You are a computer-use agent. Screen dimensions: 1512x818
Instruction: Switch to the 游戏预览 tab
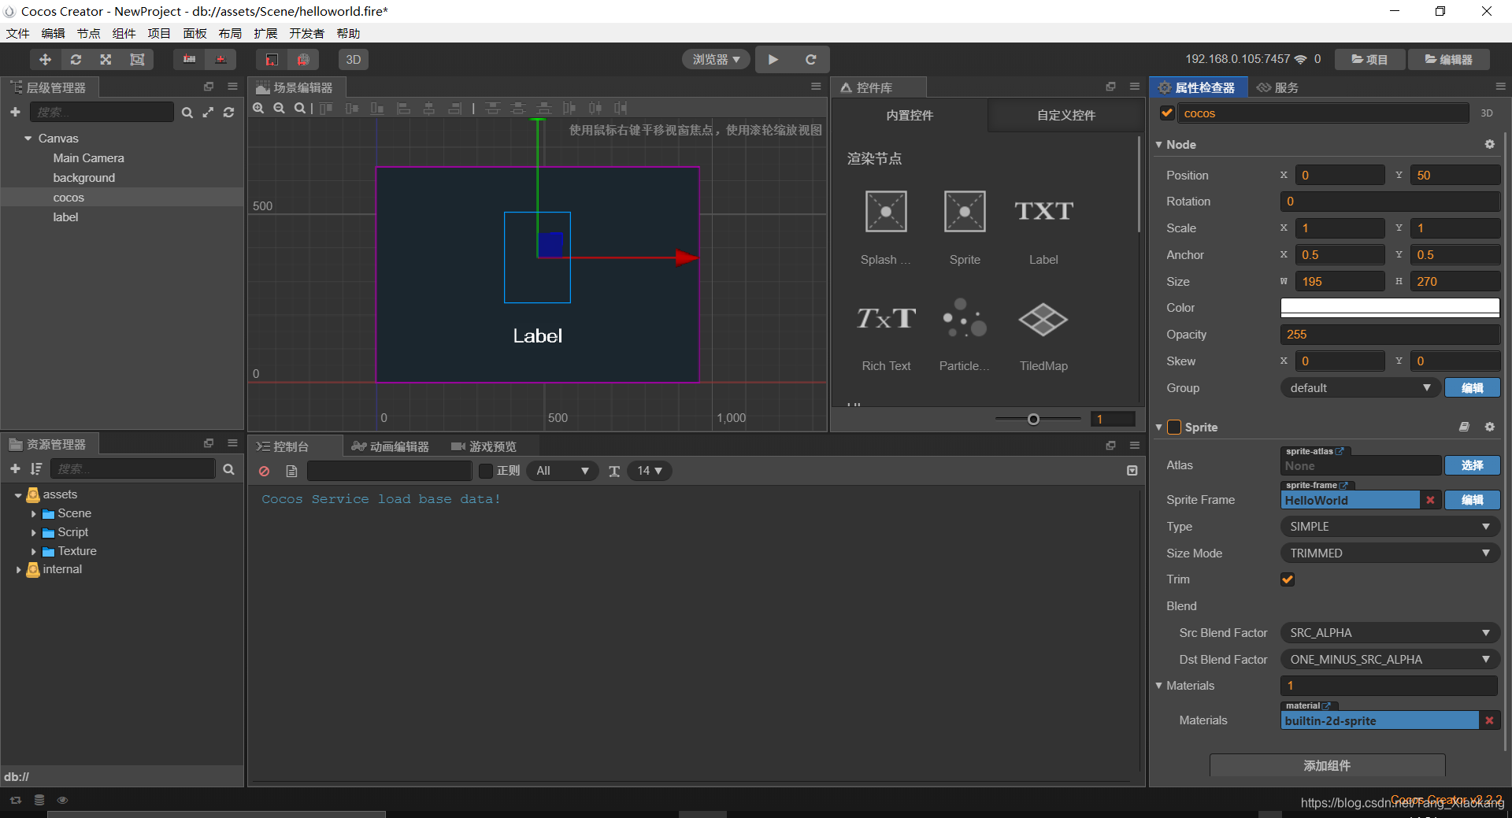click(484, 447)
